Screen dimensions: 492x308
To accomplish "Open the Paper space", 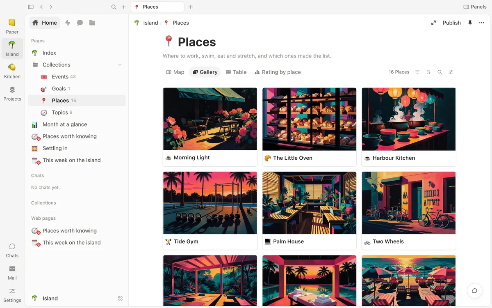I will point(12,26).
